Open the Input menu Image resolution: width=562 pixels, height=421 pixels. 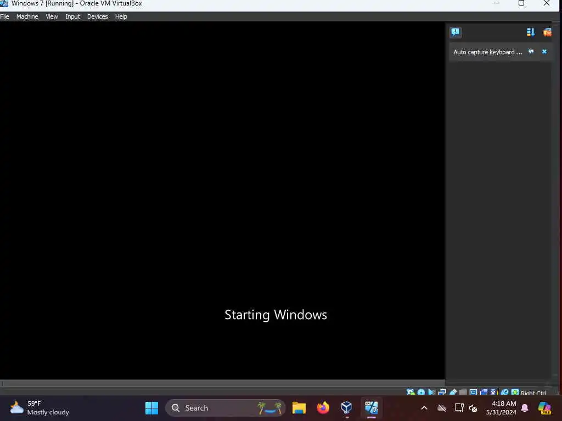(x=73, y=16)
